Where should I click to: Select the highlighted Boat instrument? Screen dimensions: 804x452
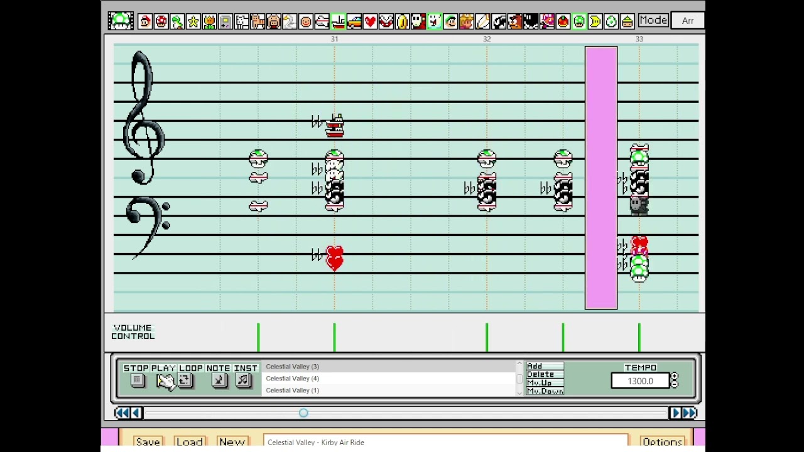click(x=338, y=21)
